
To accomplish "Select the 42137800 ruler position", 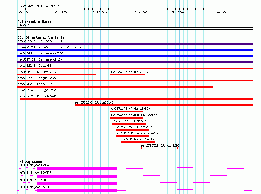I will click(179, 12).
